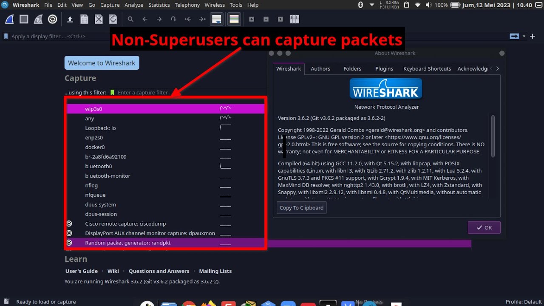Open the Keyboard Shortcuts tab
The height and width of the screenshot is (306, 544).
click(427, 68)
